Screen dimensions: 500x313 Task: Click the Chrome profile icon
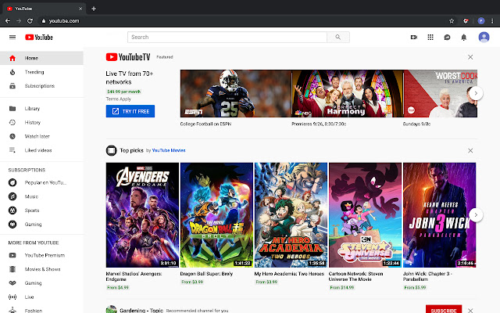[481, 21]
